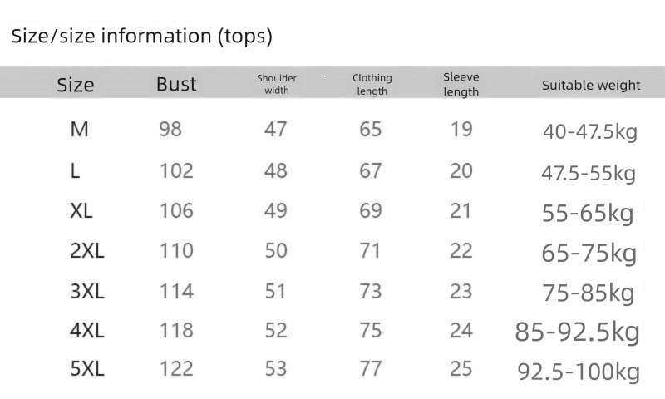This screenshot has width=665, height=399.
Task: Click the bust value 114
Action: tap(176, 292)
